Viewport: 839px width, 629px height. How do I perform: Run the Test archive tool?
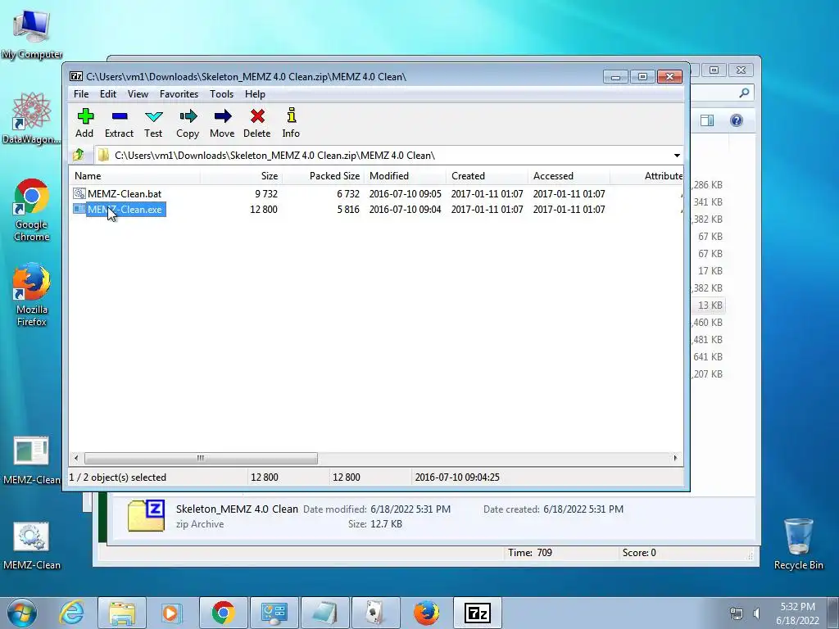[153, 116]
